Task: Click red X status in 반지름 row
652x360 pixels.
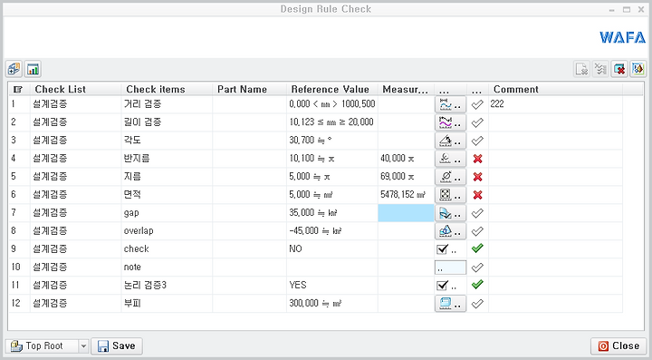Action: 477,159
